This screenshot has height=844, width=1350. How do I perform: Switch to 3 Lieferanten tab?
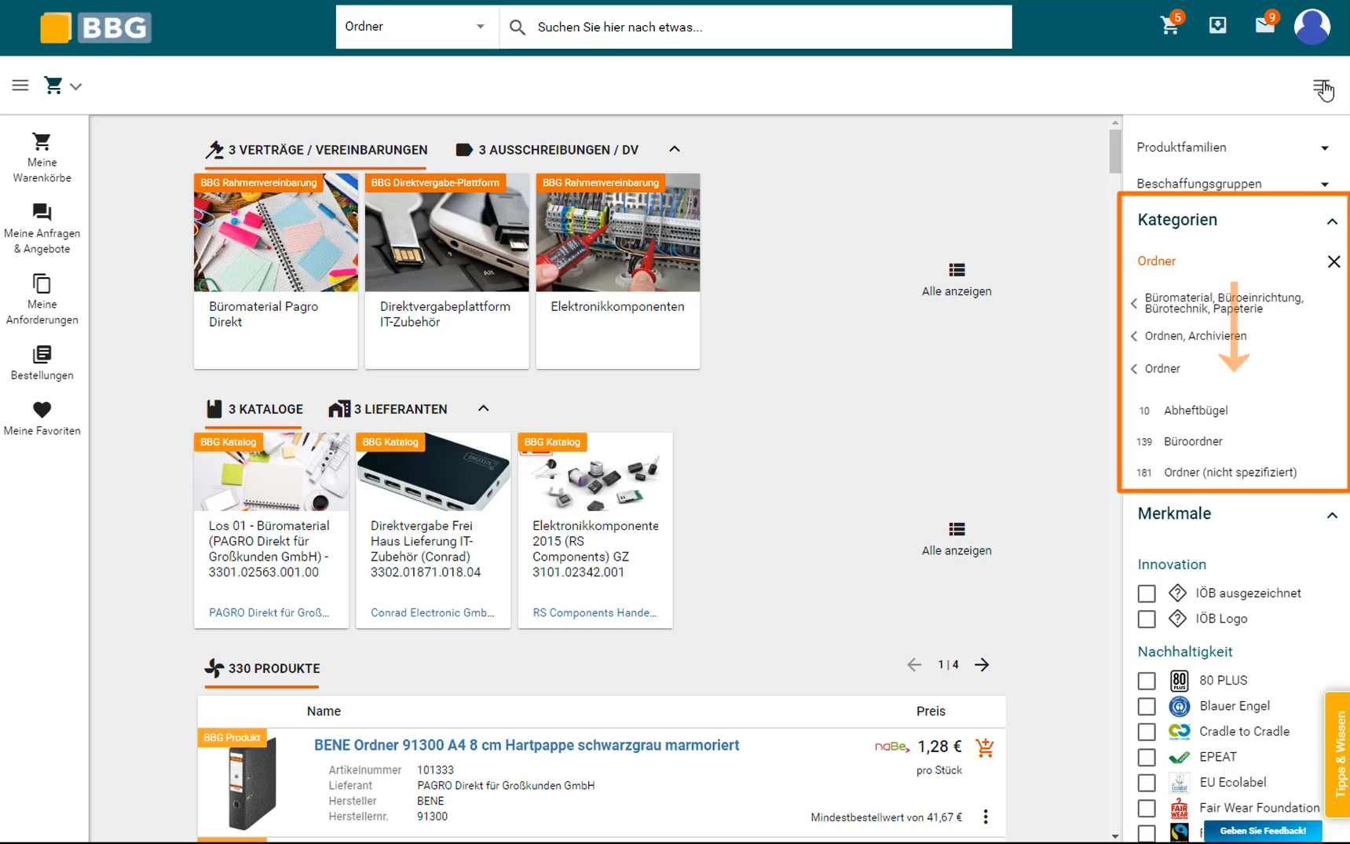coord(388,409)
